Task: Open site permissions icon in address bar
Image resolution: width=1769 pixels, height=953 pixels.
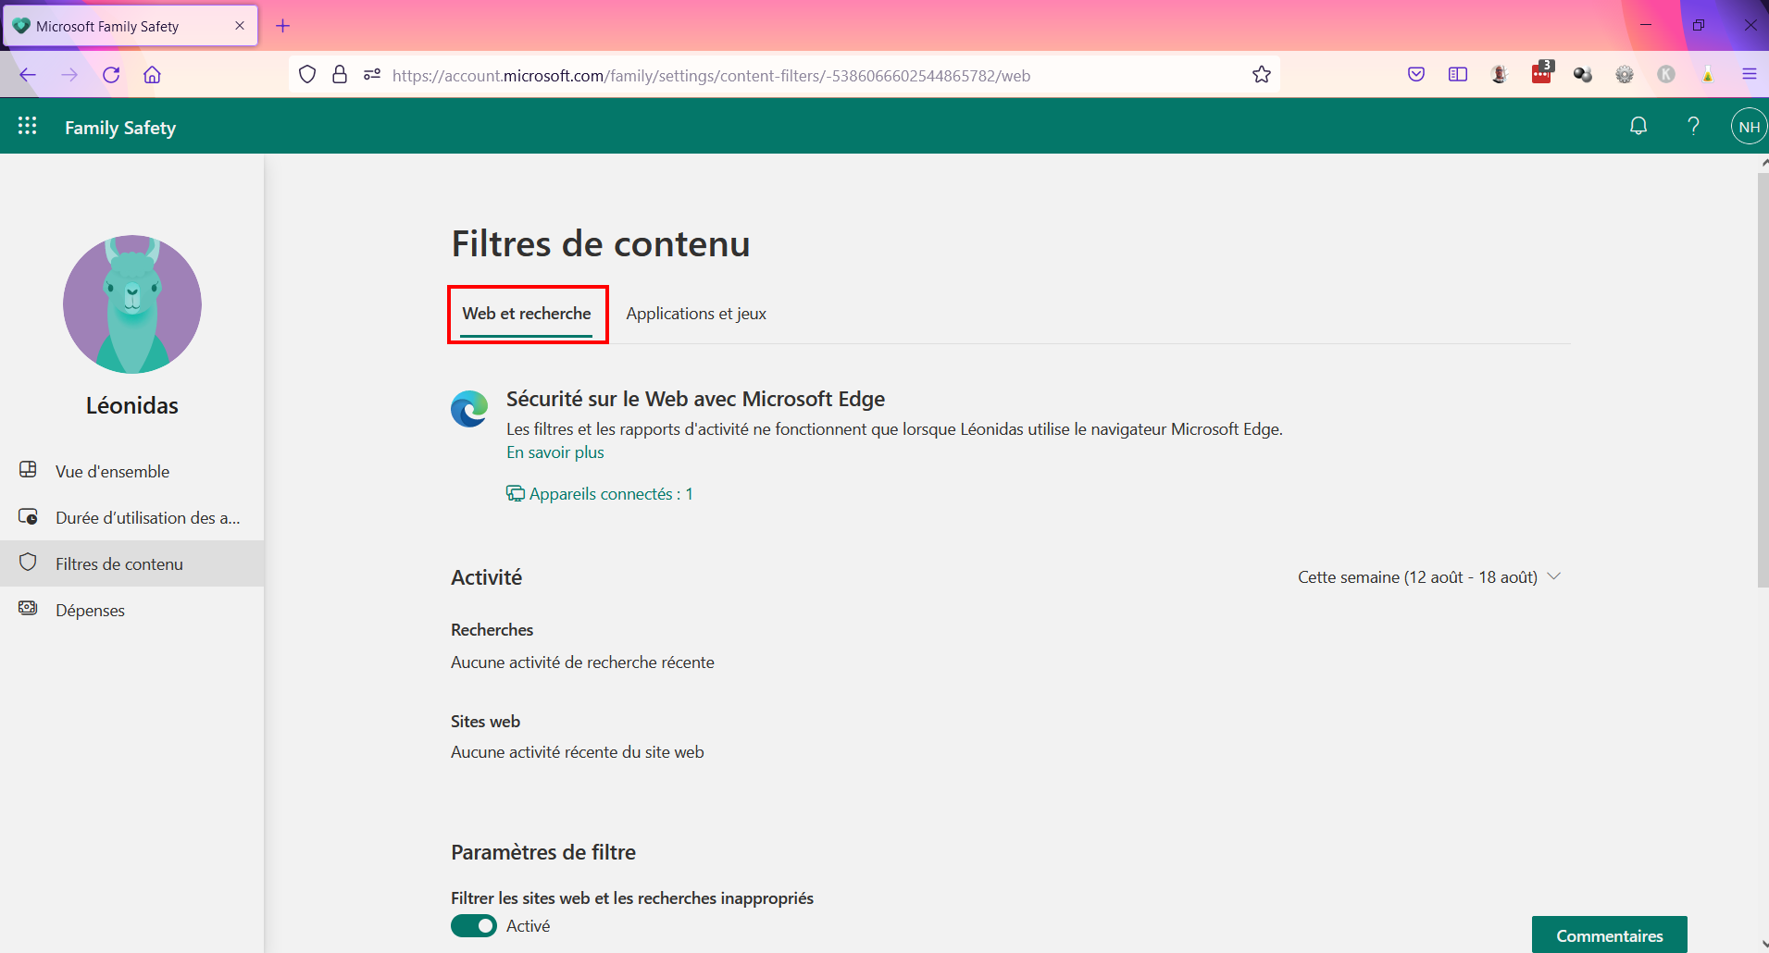Action: click(x=372, y=75)
